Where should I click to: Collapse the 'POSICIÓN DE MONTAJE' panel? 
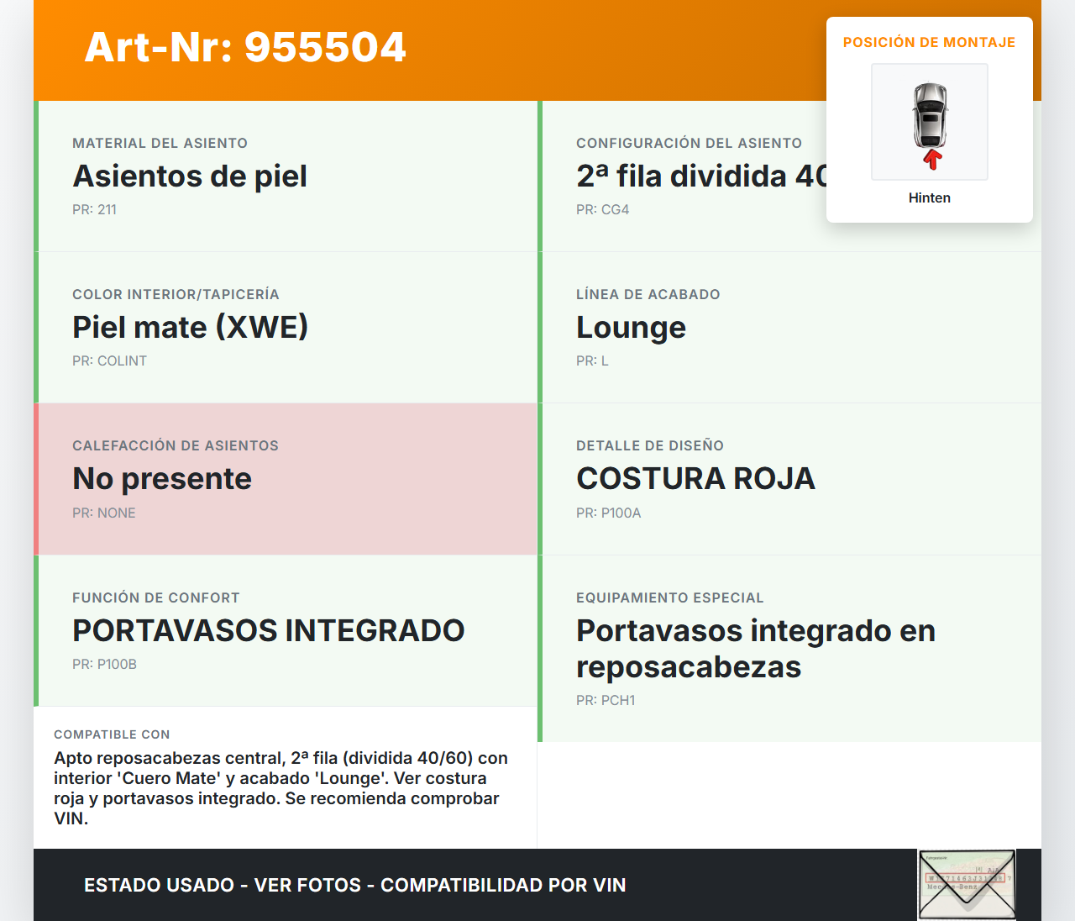pyautogui.click(x=929, y=42)
